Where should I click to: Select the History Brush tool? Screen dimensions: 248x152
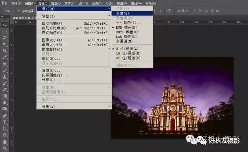click(x=5, y=83)
